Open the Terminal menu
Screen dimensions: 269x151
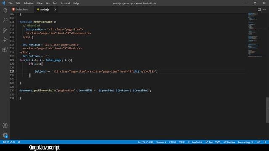tap(65, 3)
